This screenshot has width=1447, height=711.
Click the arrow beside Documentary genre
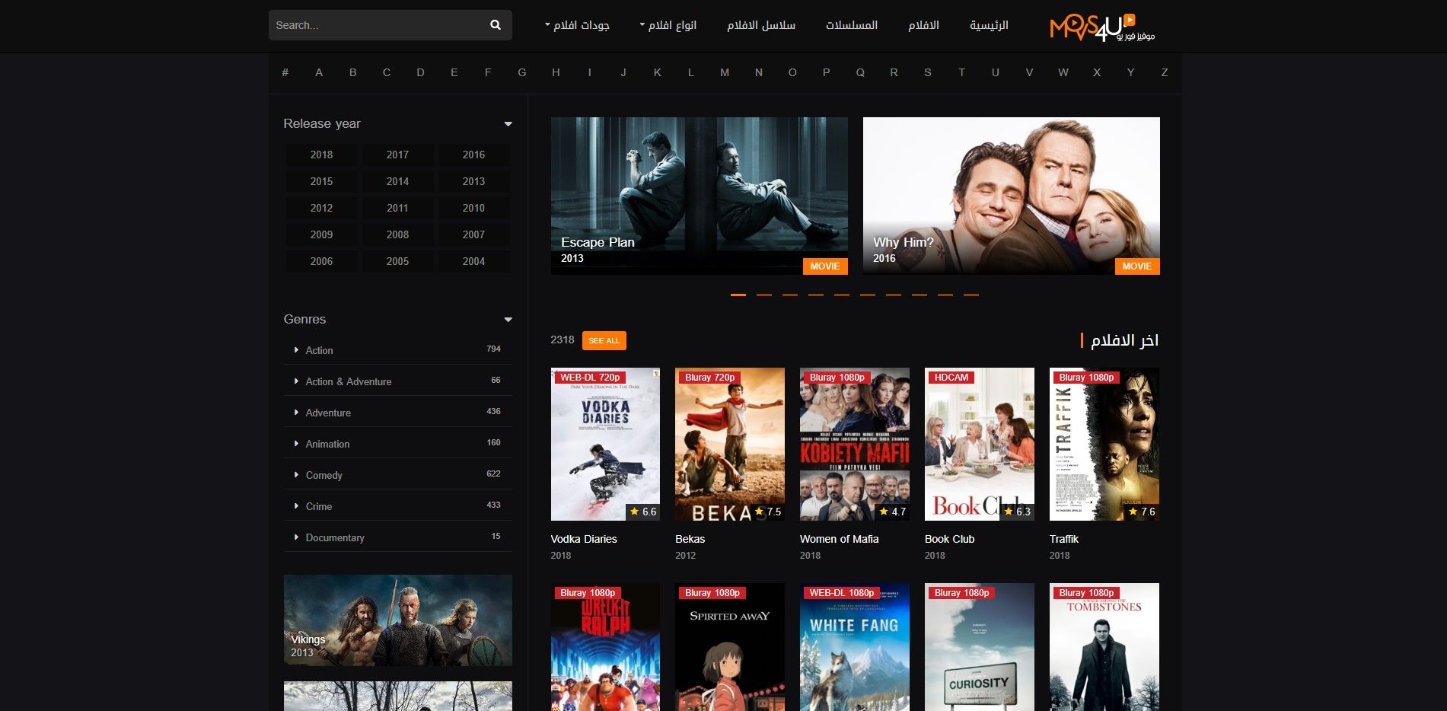tap(296, 537)
